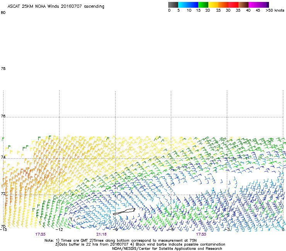Click the blue 5-15 knots color segment
The image size is (286, 251).
point(188,5)
